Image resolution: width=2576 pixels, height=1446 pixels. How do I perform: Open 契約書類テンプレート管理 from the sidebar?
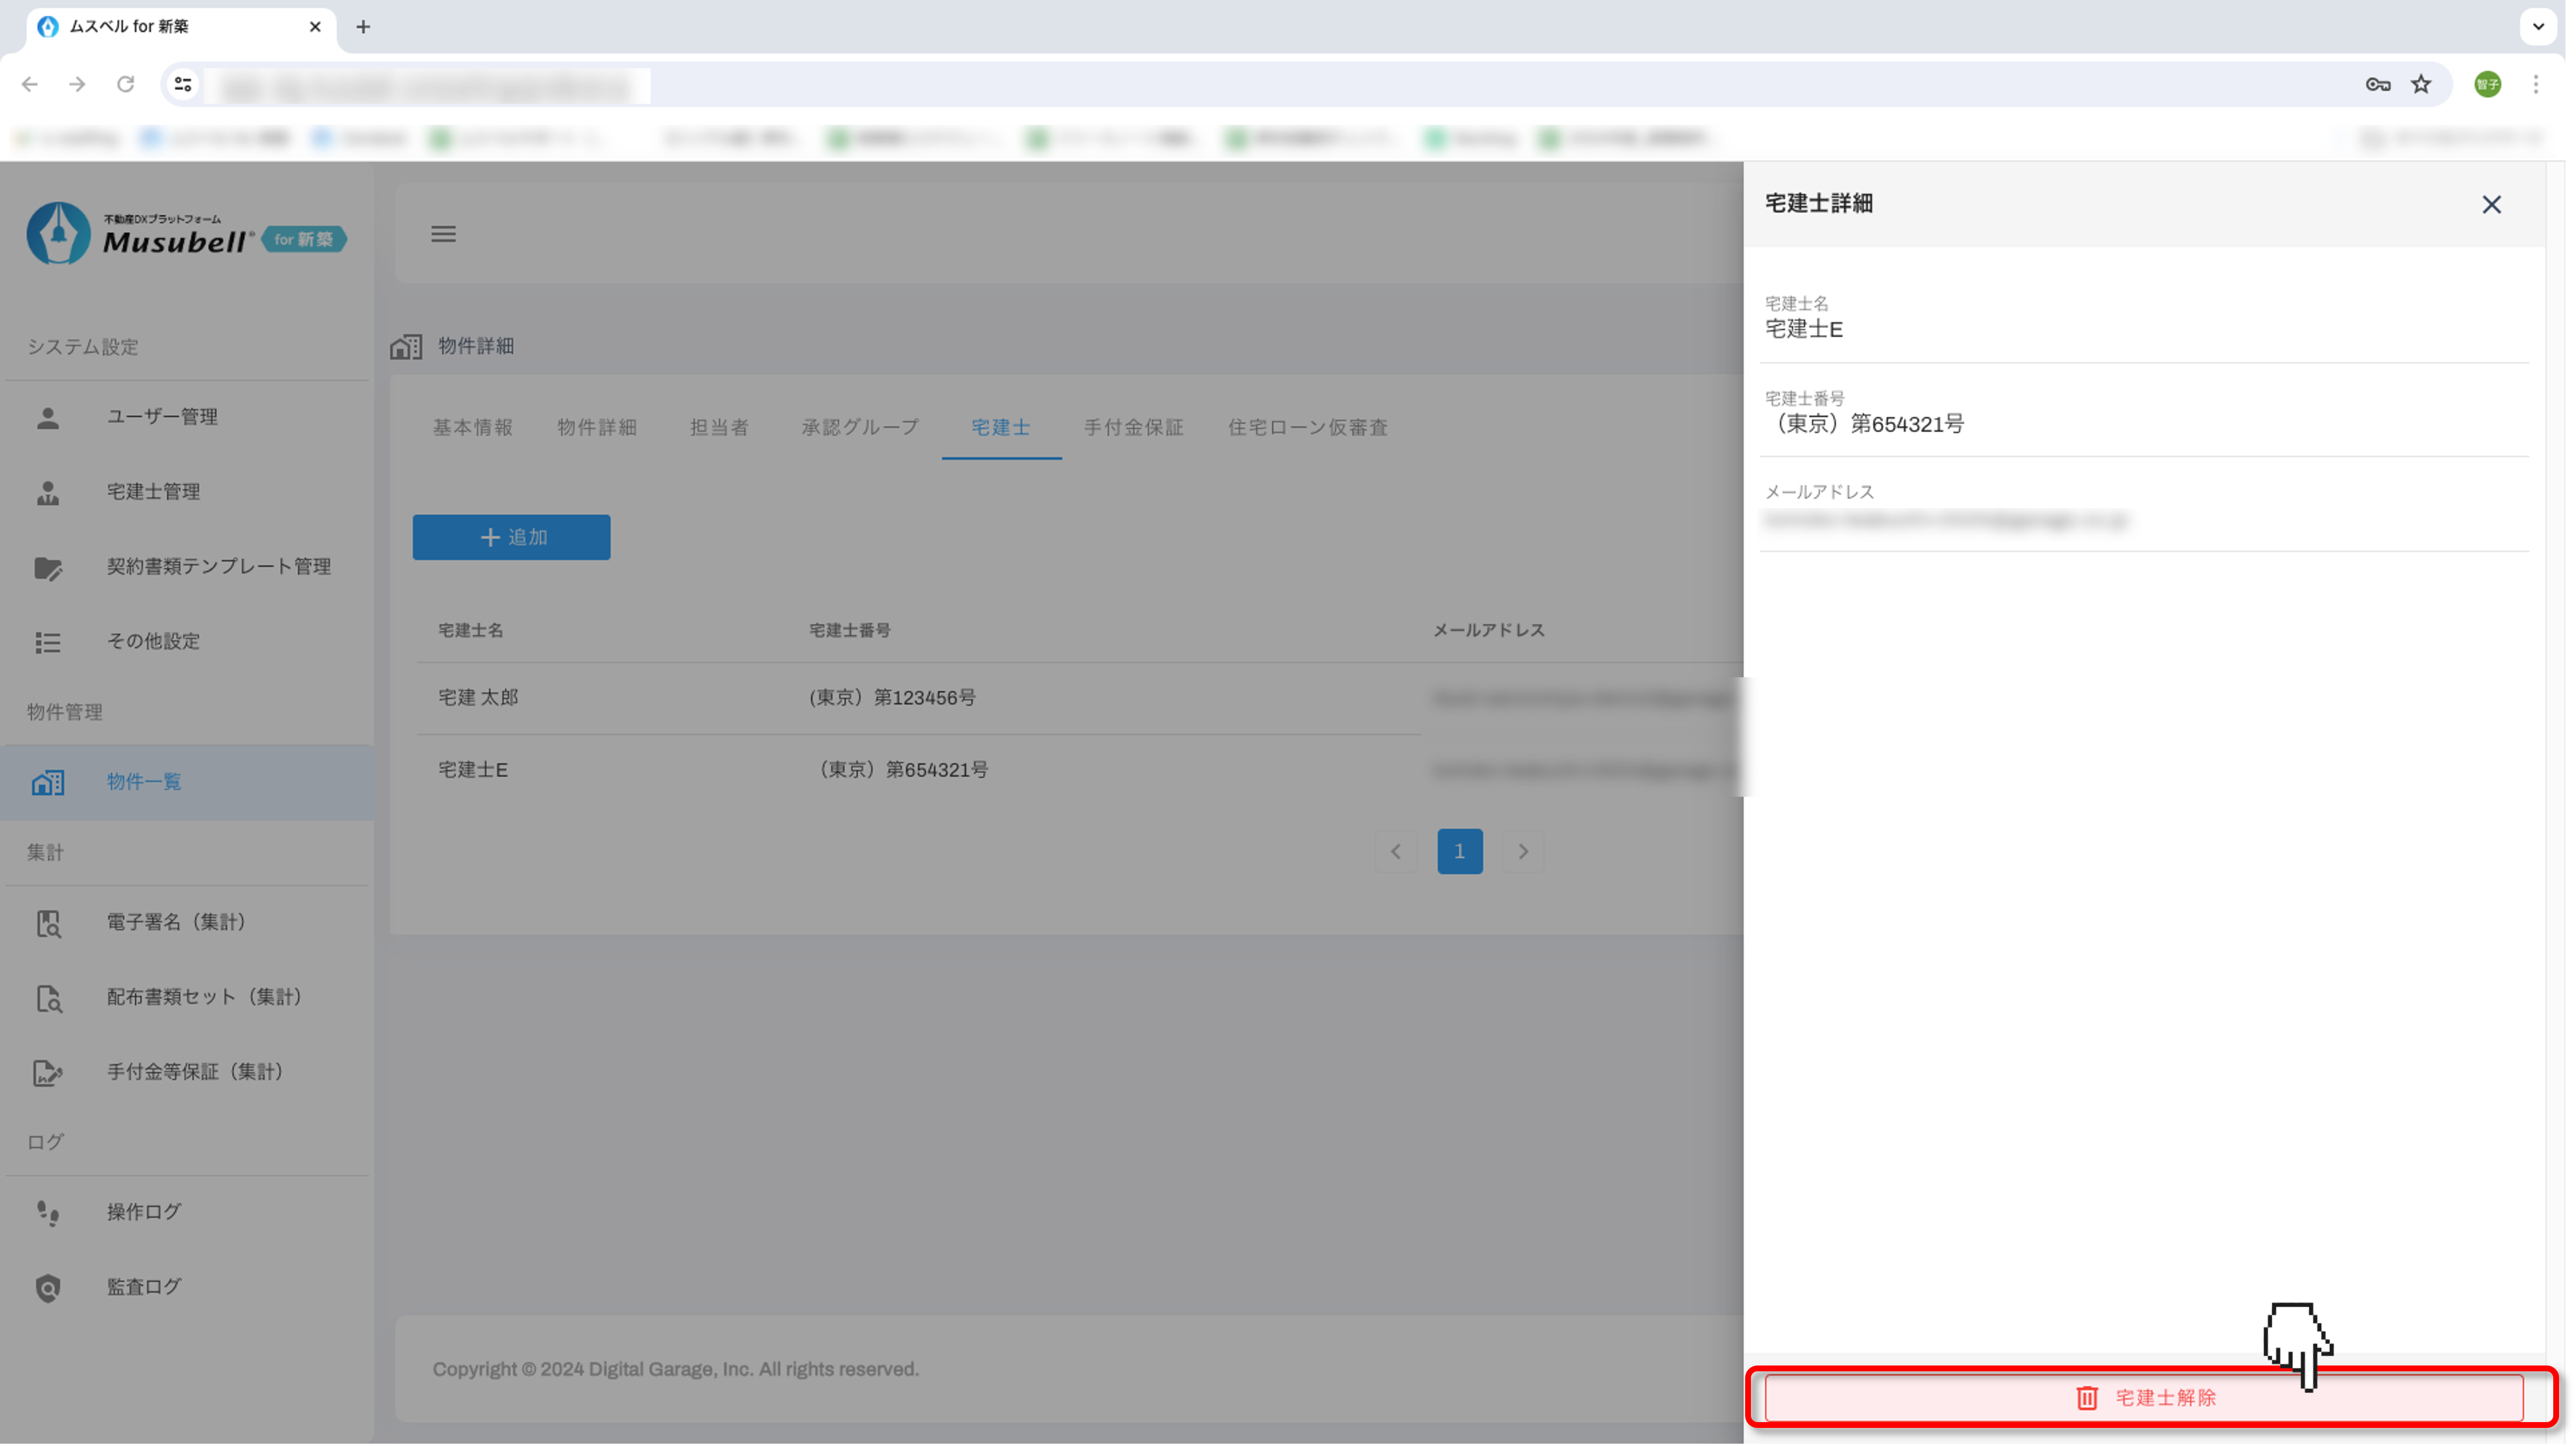click(218, 566)
